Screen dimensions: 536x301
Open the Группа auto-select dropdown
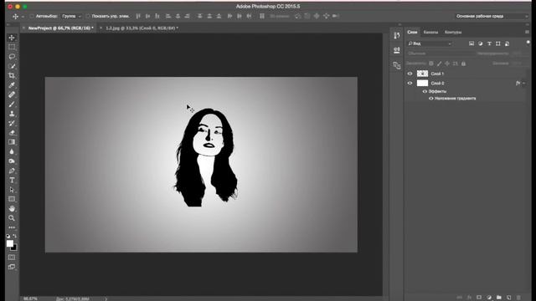pos(71,16)
